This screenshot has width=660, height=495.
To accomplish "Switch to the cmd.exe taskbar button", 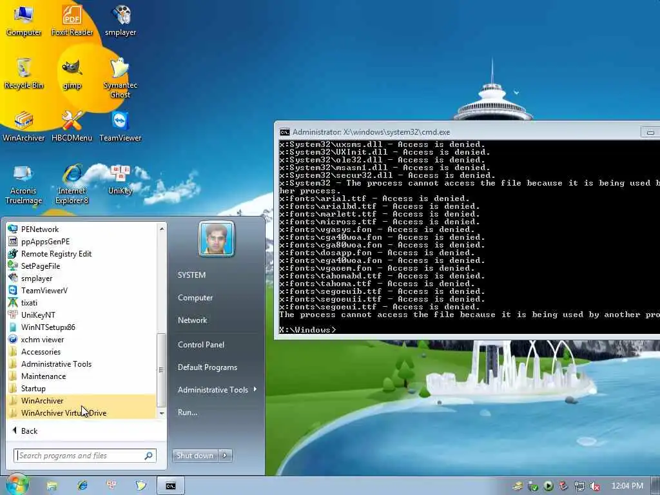I will (170, 486).
